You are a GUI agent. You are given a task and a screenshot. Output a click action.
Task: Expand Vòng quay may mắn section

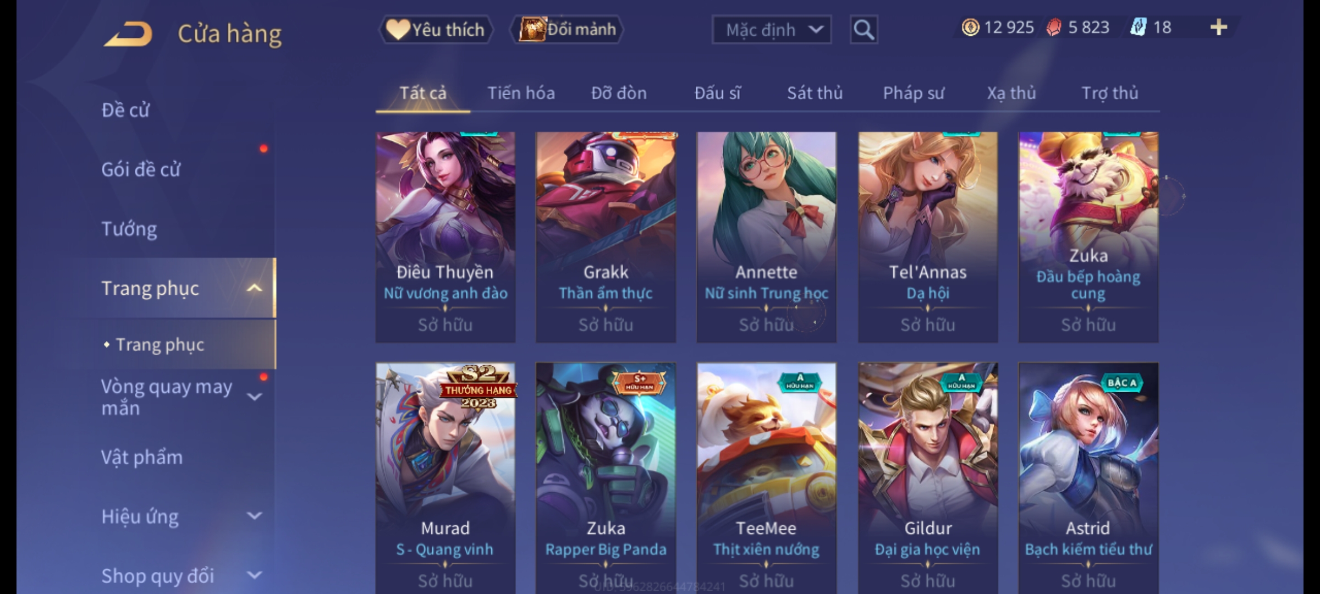[x=254, y=397]
